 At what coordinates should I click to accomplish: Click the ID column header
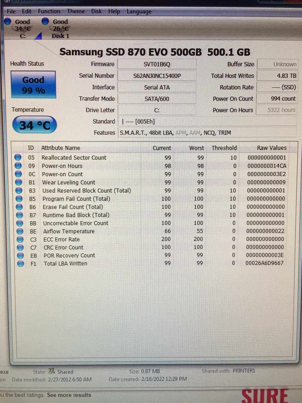31,148
